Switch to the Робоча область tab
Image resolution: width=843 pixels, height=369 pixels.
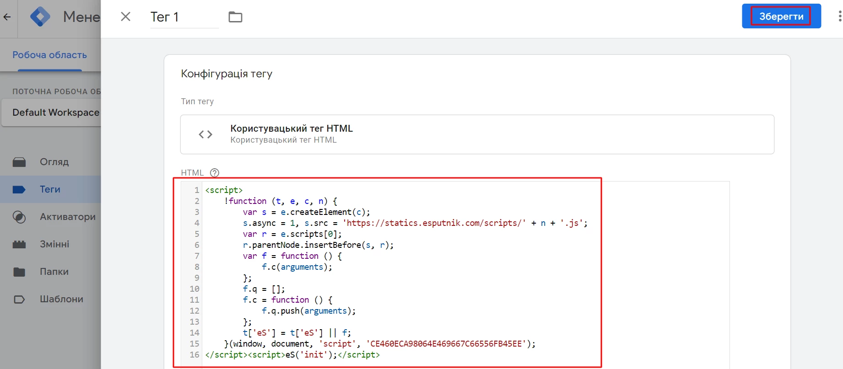click(50, 55)
